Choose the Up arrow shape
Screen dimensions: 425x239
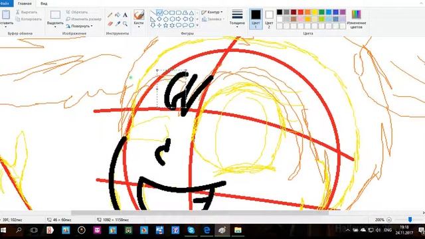click(x=191, y=19)
